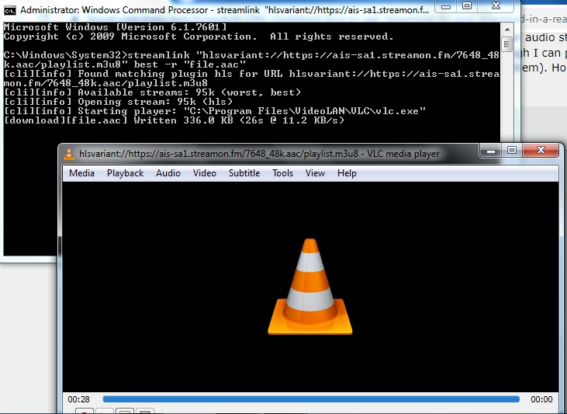Click the 'Available streams: 95k' line
567x414 pixels.
[152, 92]
